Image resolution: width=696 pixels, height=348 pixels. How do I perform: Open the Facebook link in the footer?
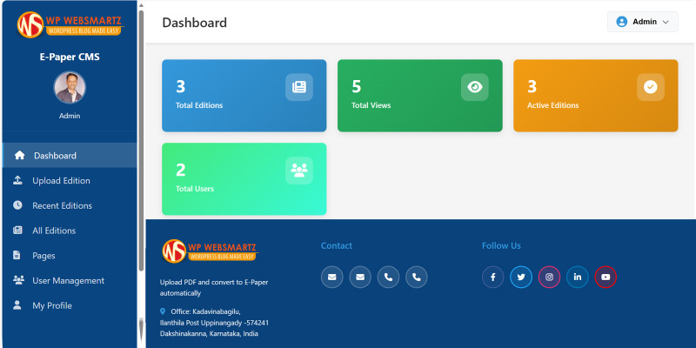[x=493, y=277]
